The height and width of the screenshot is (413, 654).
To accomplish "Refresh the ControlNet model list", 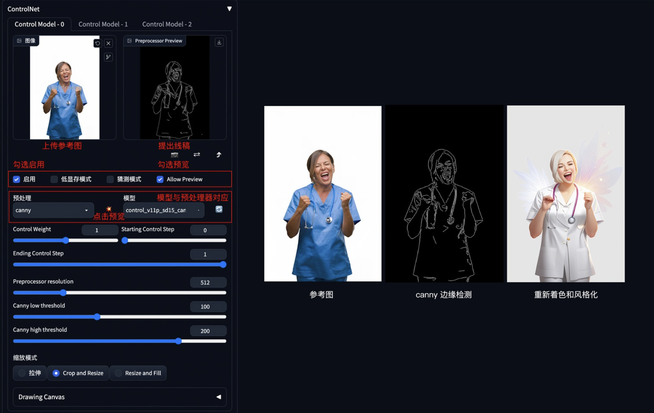I will (x=219, y=209).
